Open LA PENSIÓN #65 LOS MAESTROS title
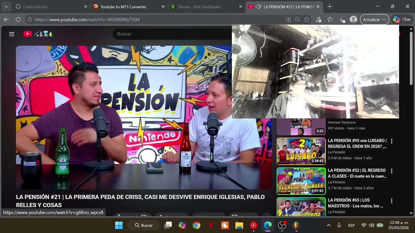 point(356,203)
